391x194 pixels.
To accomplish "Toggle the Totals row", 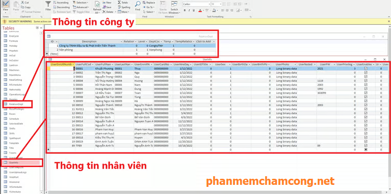I will (x=123, y=3).
